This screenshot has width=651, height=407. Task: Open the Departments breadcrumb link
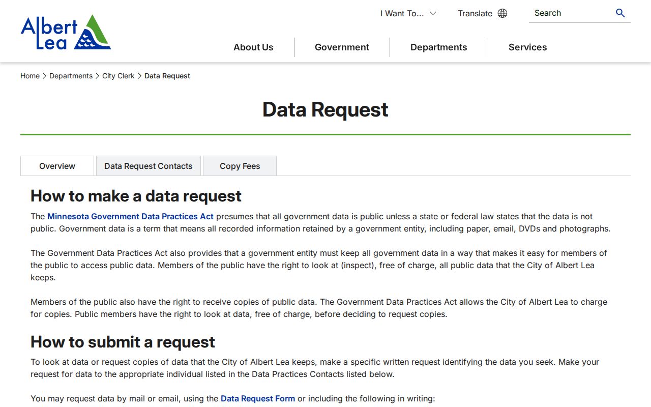click(x=71, y=76)
